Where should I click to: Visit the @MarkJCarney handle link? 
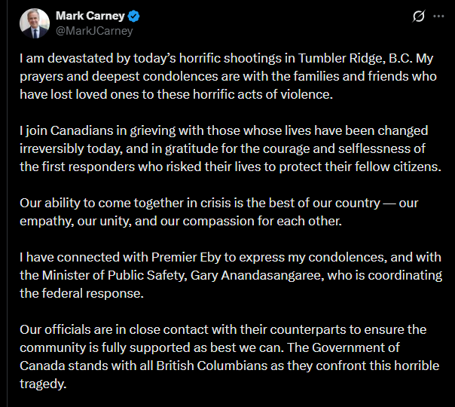click(x=94, y=31)
